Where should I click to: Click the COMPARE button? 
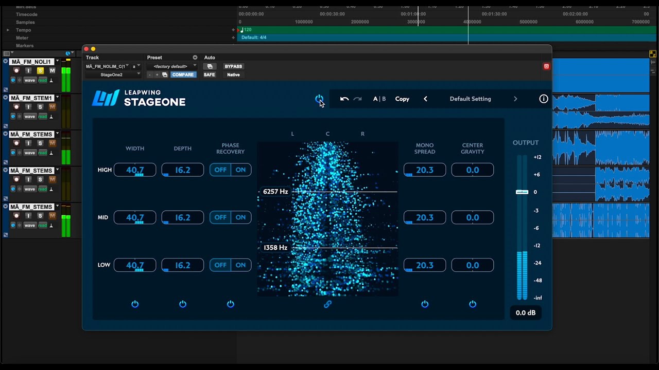pos(183,75)
